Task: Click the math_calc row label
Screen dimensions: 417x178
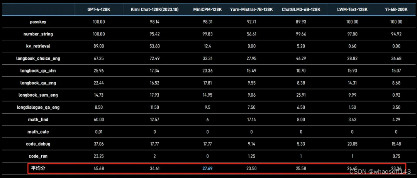Action: click(x=38, y=132)
